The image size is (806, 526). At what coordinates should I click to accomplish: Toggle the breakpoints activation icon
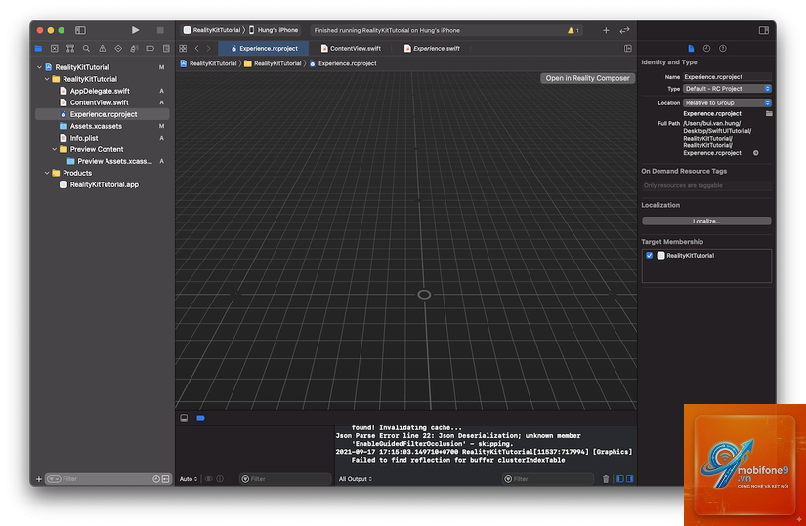pyautogui.click(x=201, y=418)
